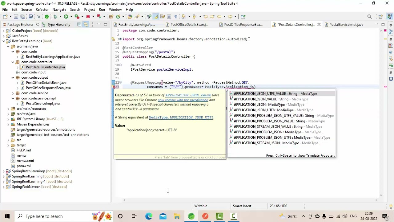Switch to RestEntityLearningsApplication editor tab
This screenshot has width=394, height=222.
pos(134,24)
